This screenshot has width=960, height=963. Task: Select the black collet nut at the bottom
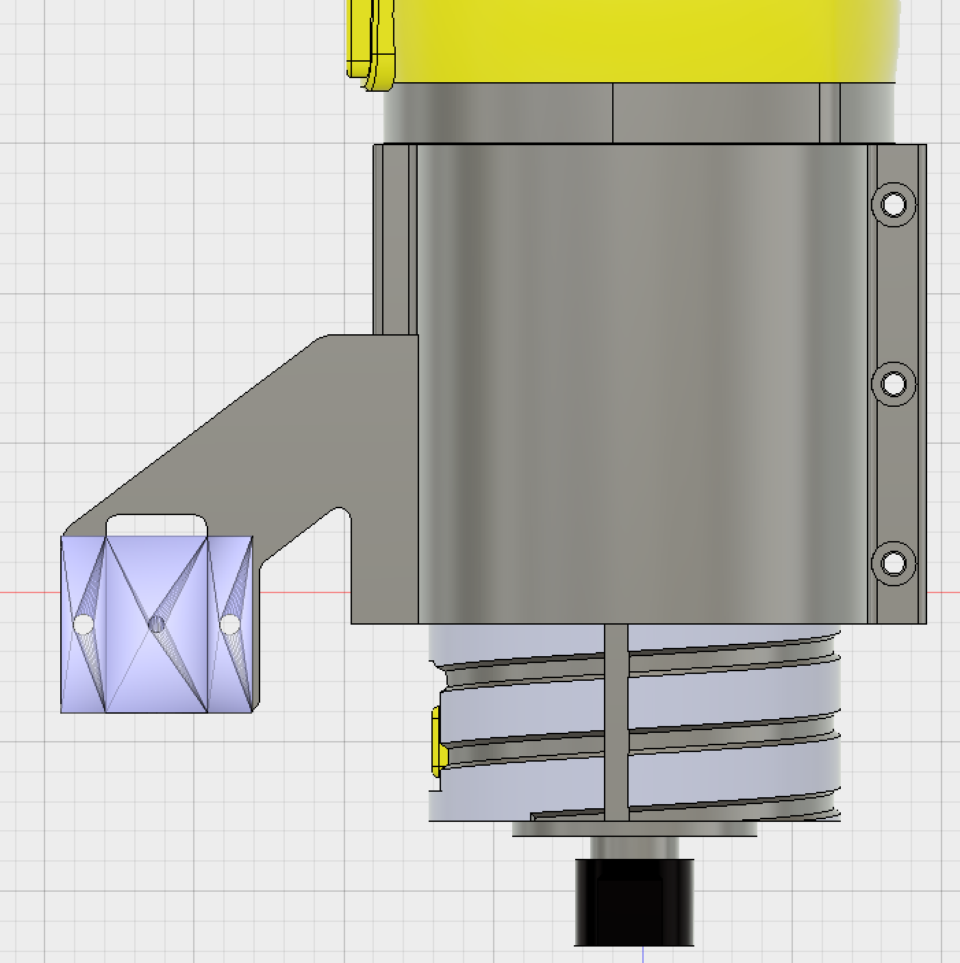click(x=634, y=903)
